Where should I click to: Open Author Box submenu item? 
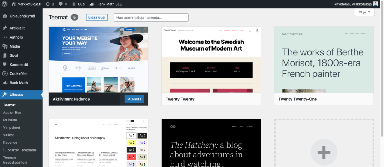pyautogui.click(x=12, y=112)
